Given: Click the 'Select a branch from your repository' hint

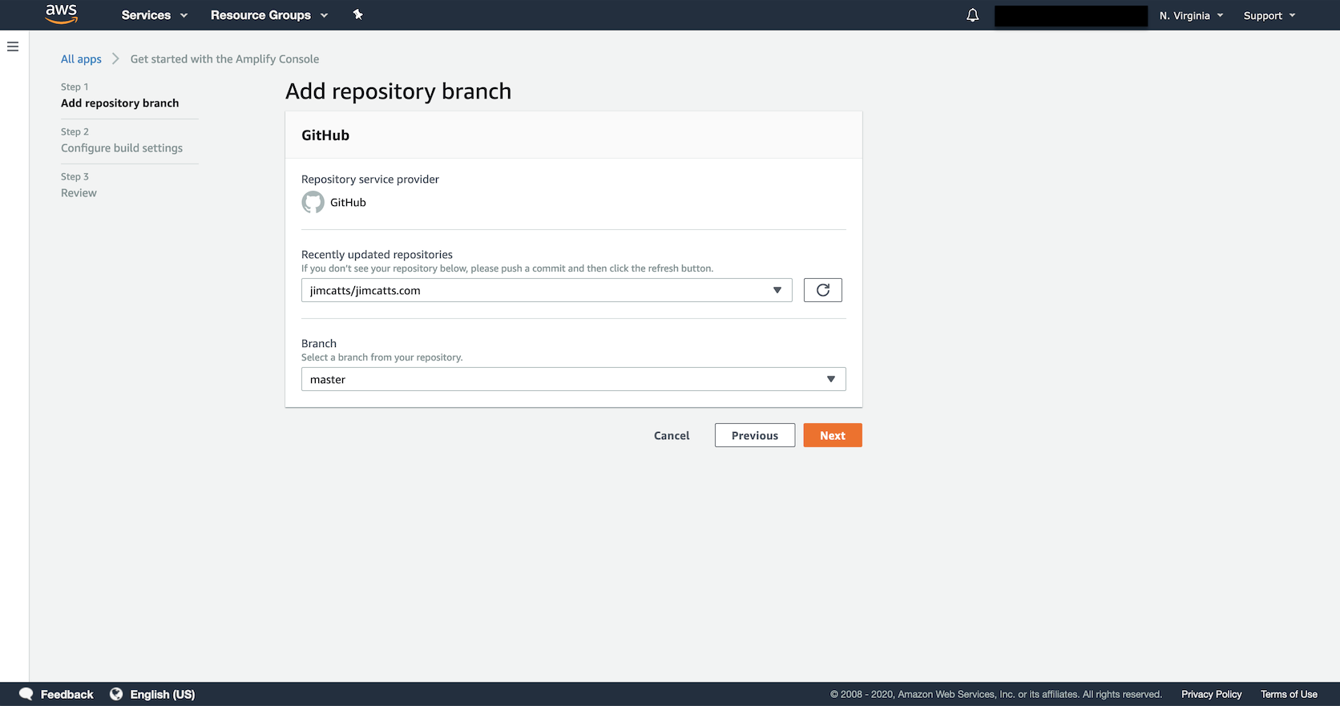Looking at the screenshot, I should pyautogui.click(x=381, y=357).
